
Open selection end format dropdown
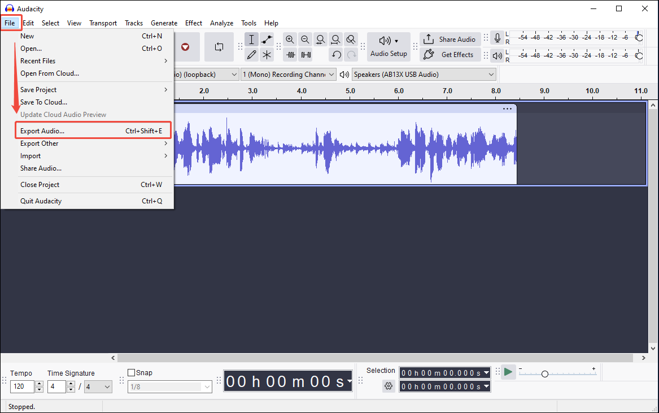click(487, 386)
